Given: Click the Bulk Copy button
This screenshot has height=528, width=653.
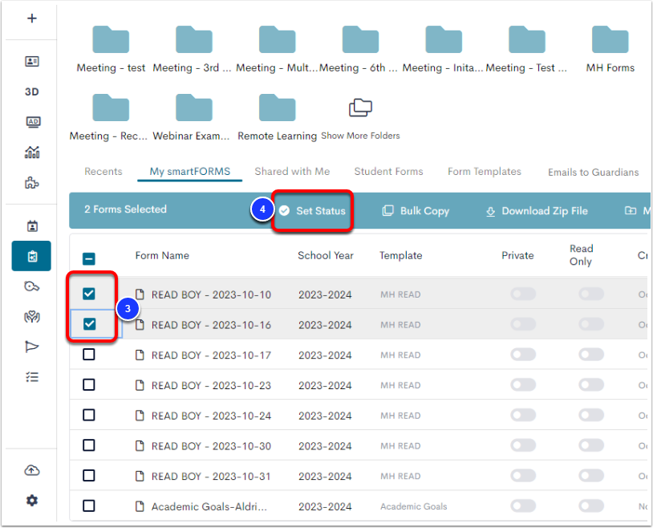Looking at the screenshot, I should point(416,211).
